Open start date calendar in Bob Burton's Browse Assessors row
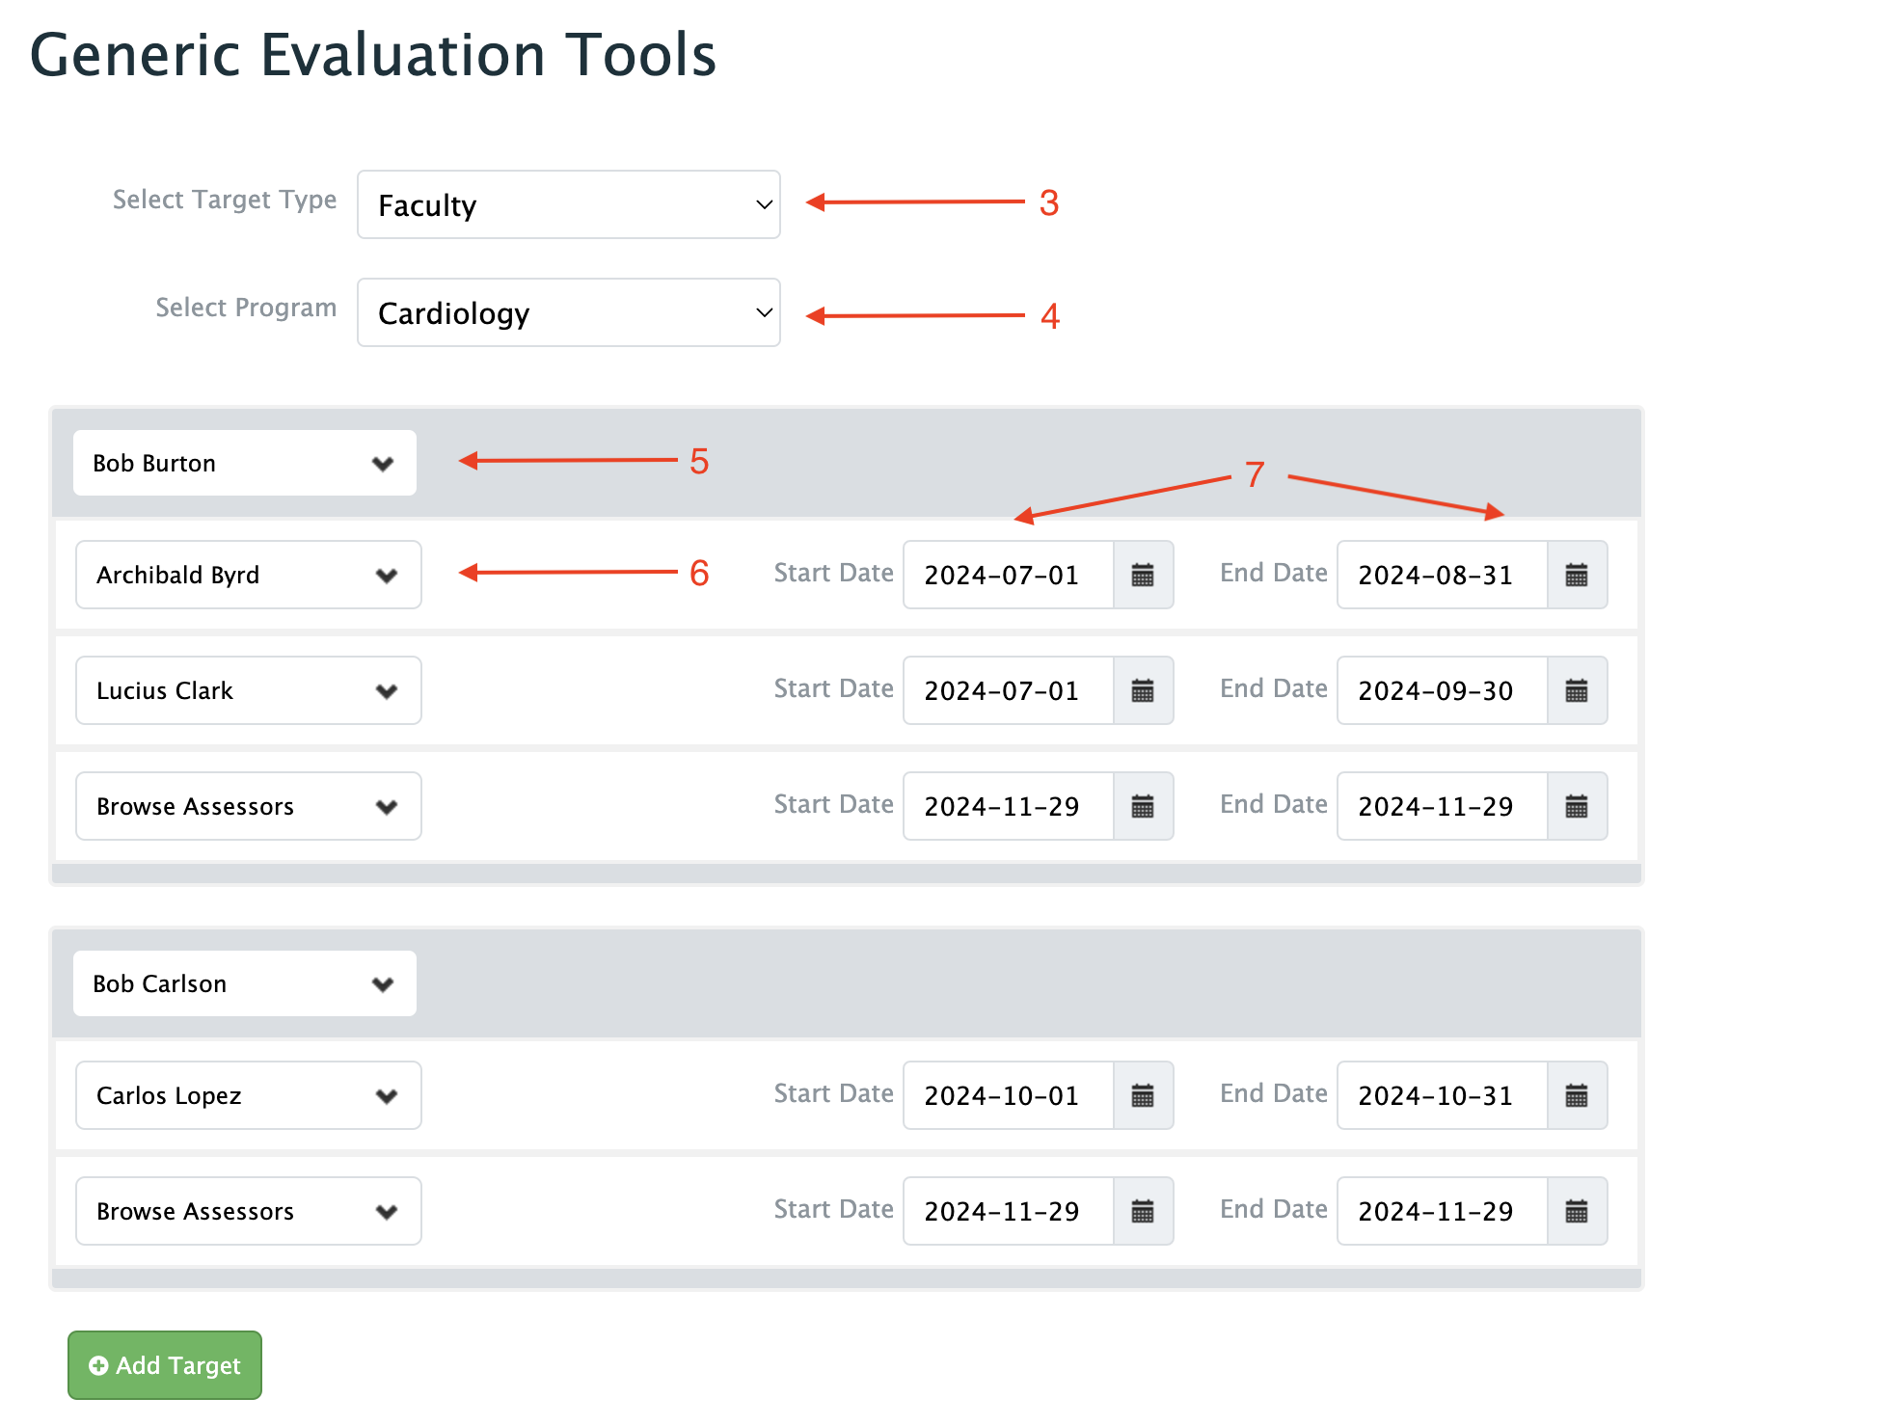Screen dimensions: 1892x1425 (1143, 807)
